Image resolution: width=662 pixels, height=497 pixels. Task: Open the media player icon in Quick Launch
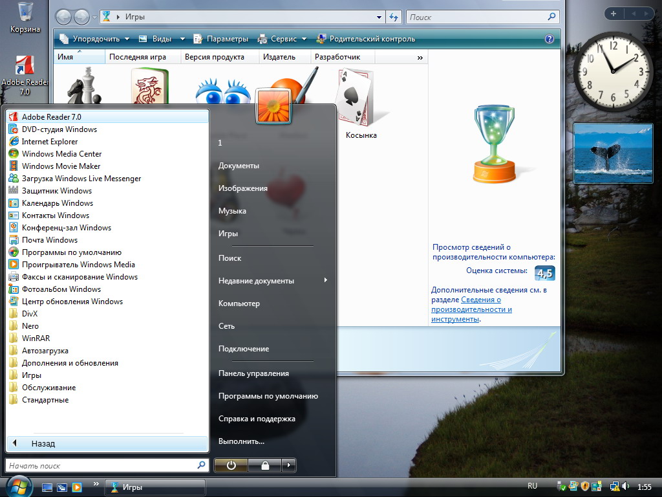(x=77, y=487)
